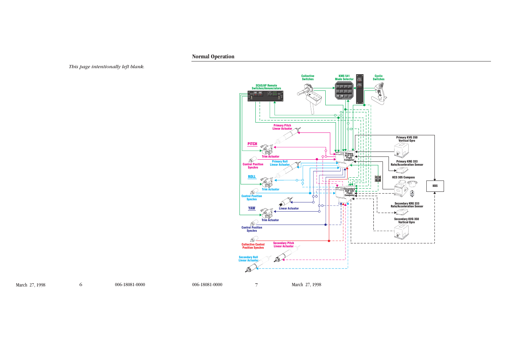Click the 'Secondary KRG 333 Rate/Acceleration Sensor' label
The image size is (521, 337).
[x=407, y=205]
